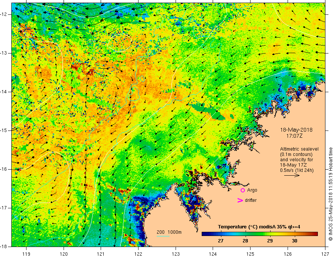Image resolution: width=333 pixels, height=258 pixels.
Task: Click the 'and velocity for' text line
Action: coord(296,160)
